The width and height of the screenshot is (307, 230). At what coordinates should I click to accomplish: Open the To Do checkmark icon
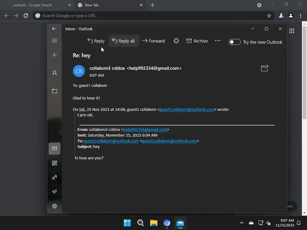(x=55, y=191)
